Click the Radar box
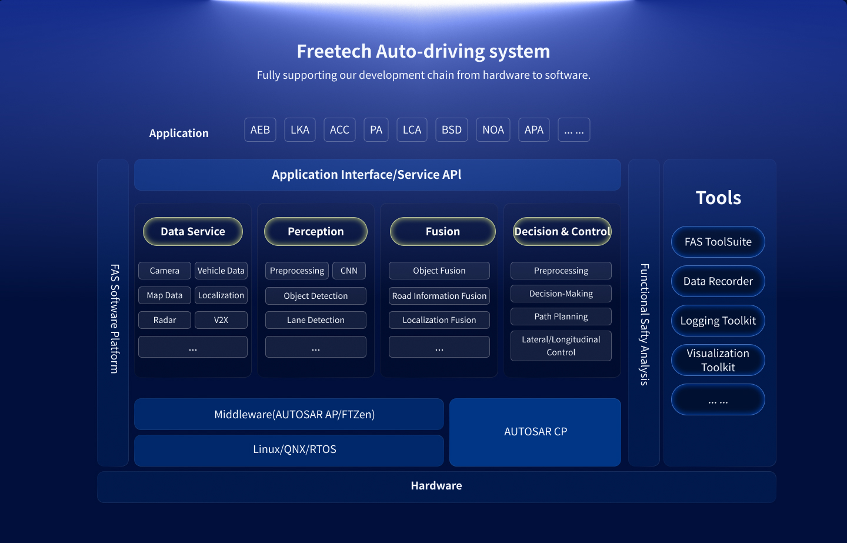Viewport: 847px width, 543px height. (165, 320)
